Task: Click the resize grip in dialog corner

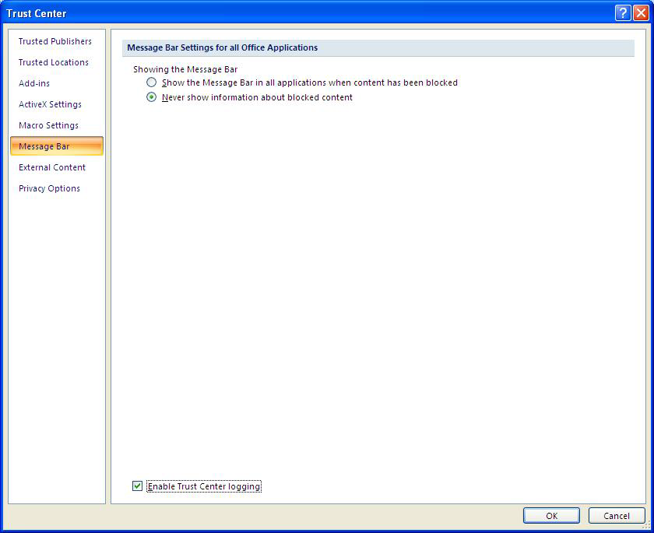Action: pos(647,524)
